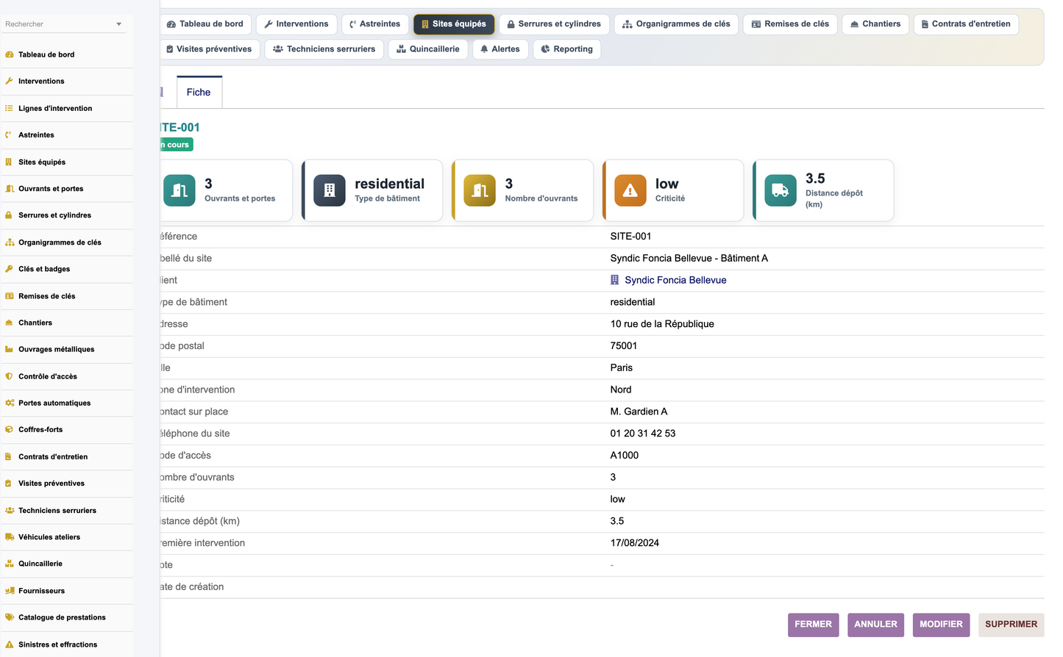The width and height of the screenshot is (1063, 657).
Task: Click Quincaillerie boxes icon in sidebar
Action: 10,564
